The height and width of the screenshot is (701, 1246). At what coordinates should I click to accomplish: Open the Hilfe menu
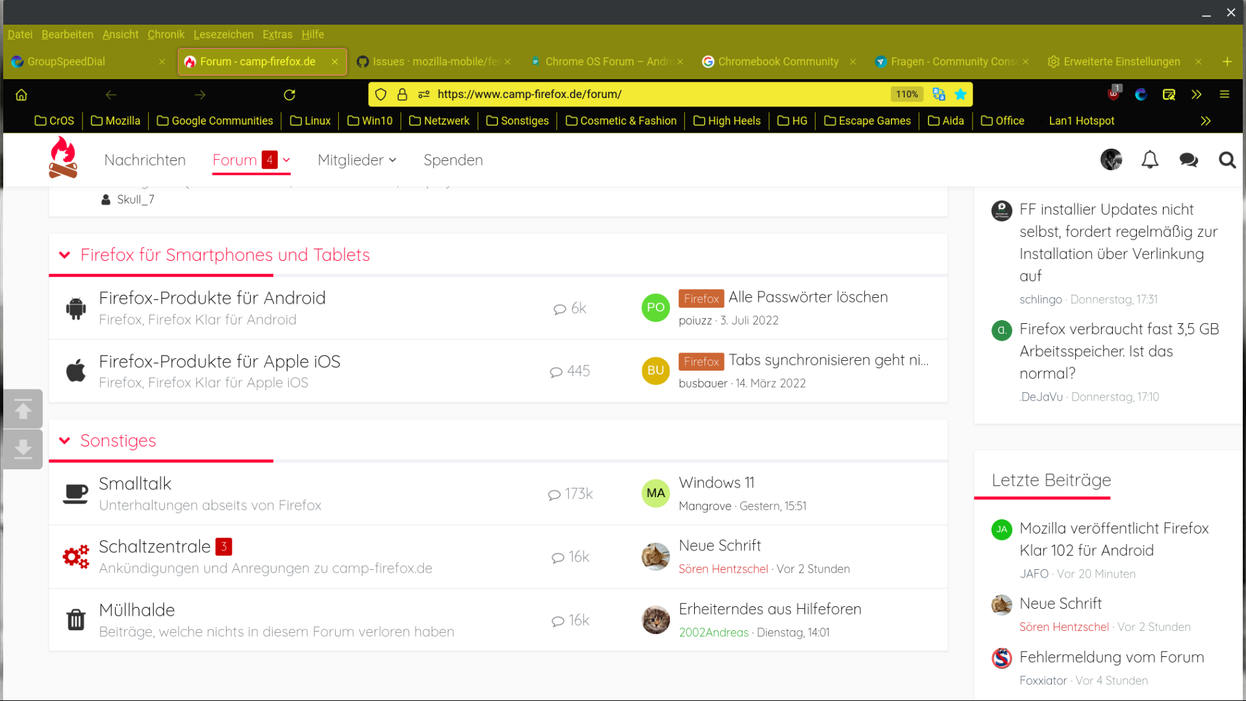(x=313, y=34)
